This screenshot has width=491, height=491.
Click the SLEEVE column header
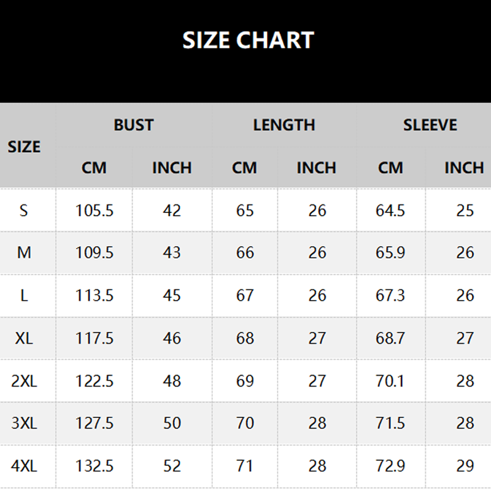coord(430,125)
